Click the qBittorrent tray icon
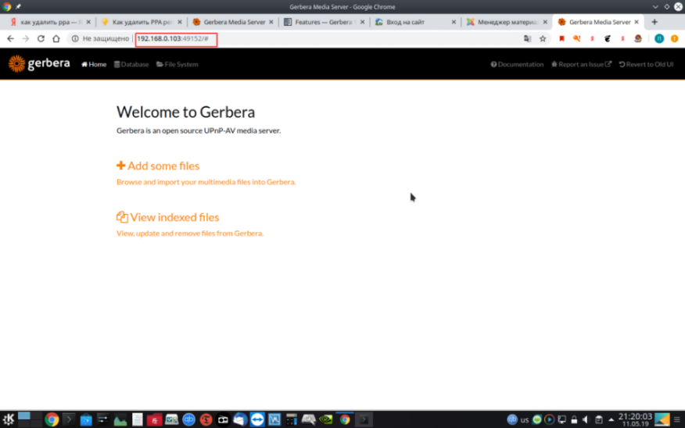685x428 pixels. (x=512, y=419)
